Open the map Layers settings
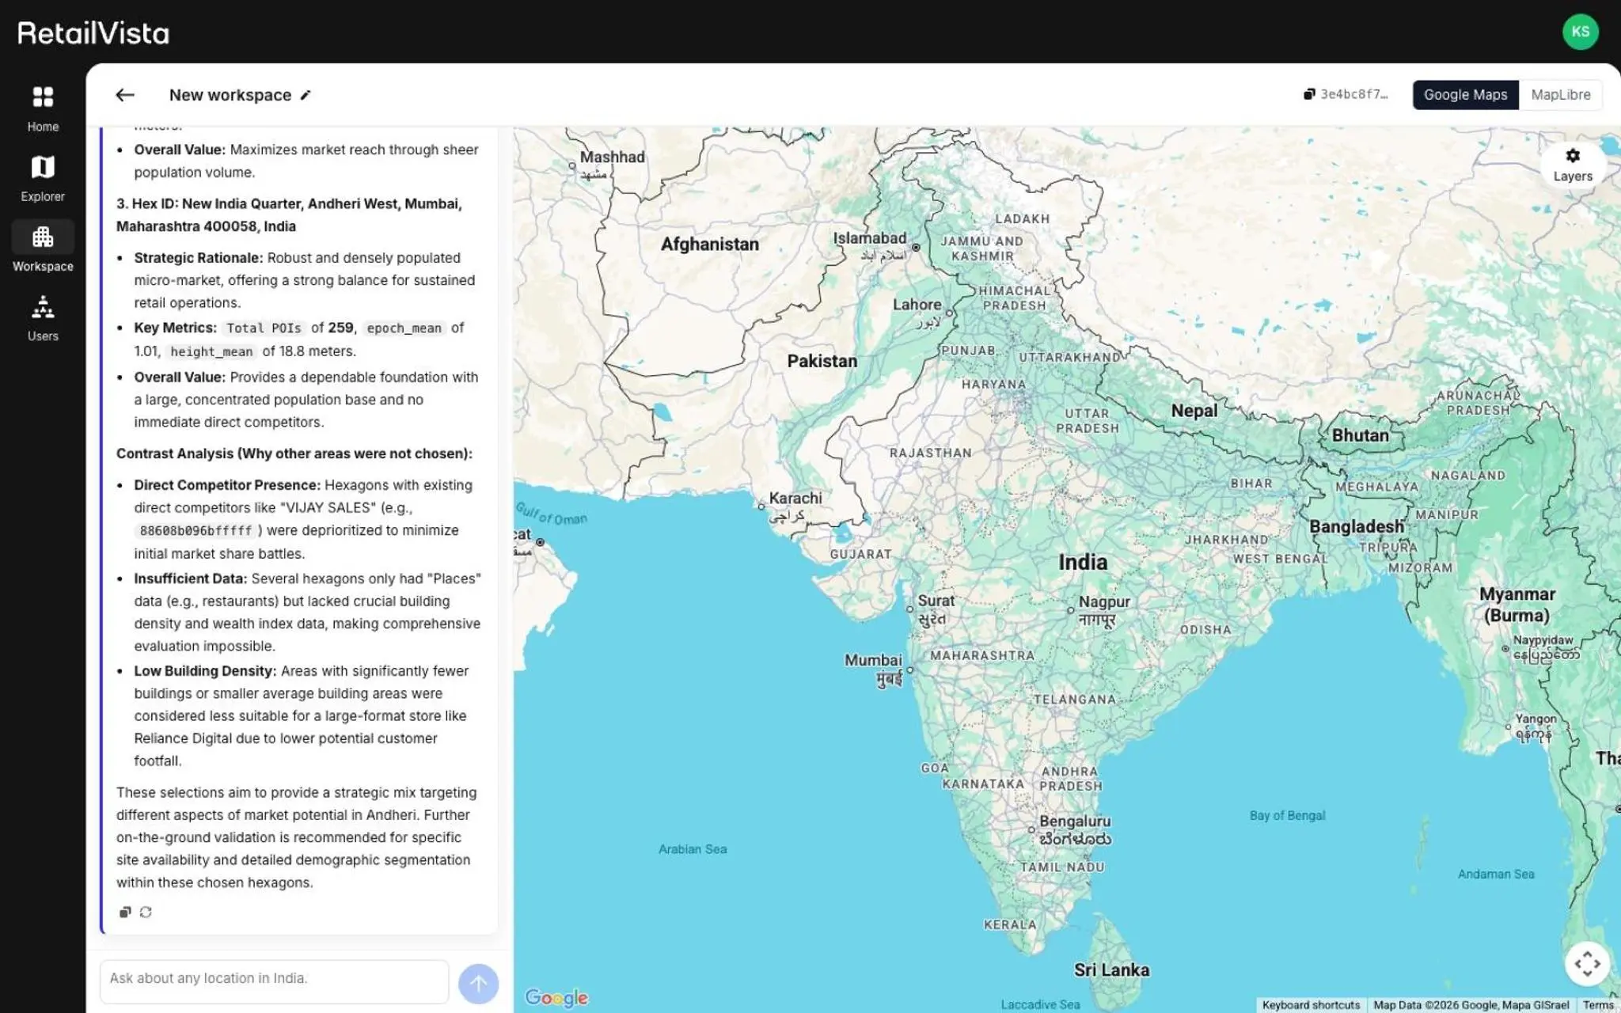Image resolution: width=1621 pixels, height=1013 pixels. coord(1572,165)
